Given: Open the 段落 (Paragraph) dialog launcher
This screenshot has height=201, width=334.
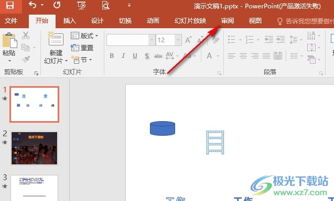Looking at the screenshot, I should [321, 74].
